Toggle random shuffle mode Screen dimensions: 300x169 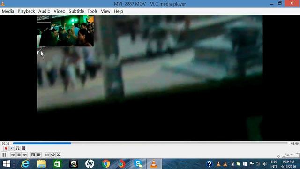[59, 154]
